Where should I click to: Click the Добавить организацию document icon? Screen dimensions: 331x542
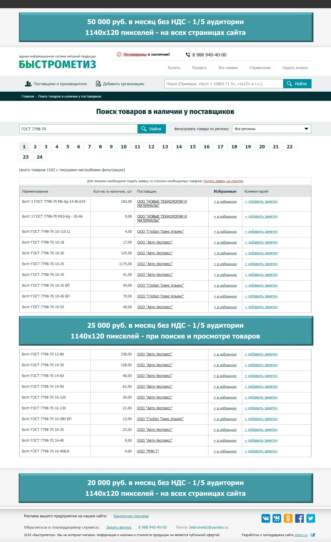pos(98,84)
